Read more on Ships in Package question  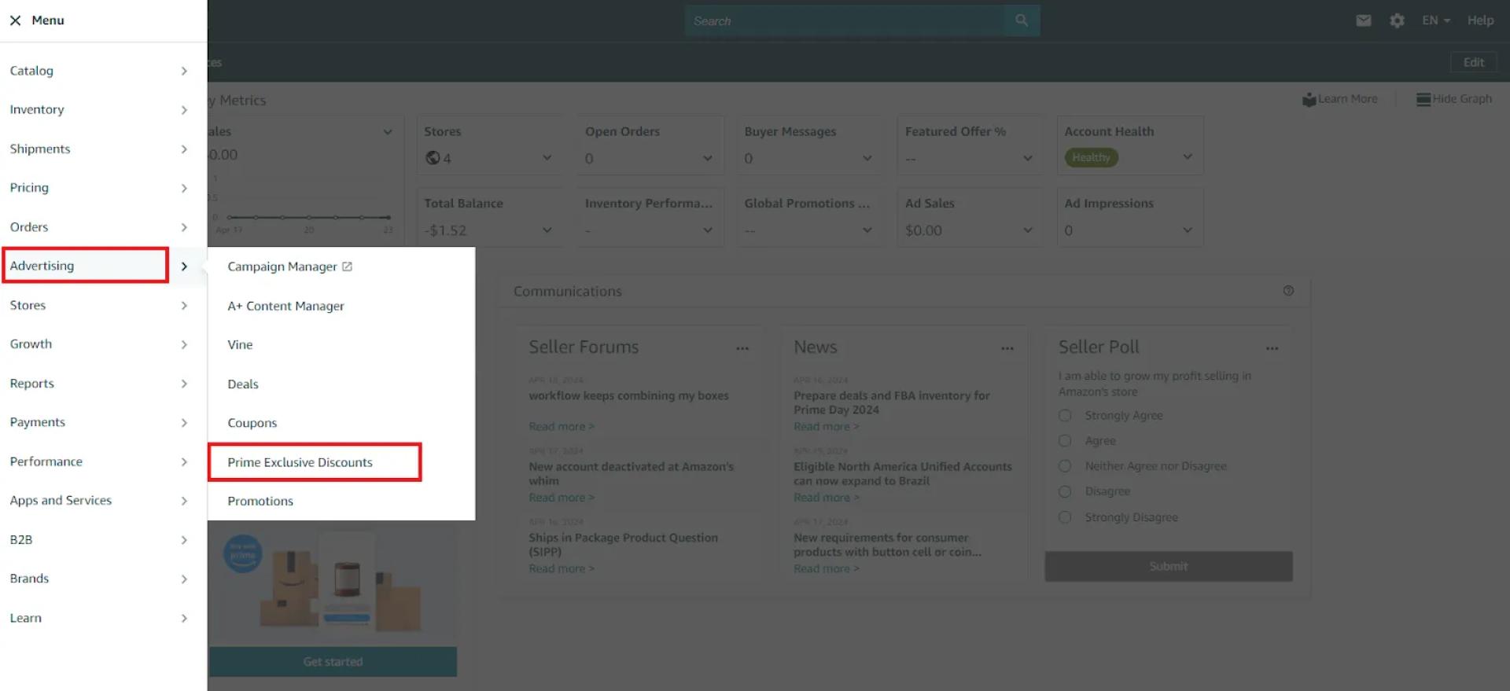(562, 568)
